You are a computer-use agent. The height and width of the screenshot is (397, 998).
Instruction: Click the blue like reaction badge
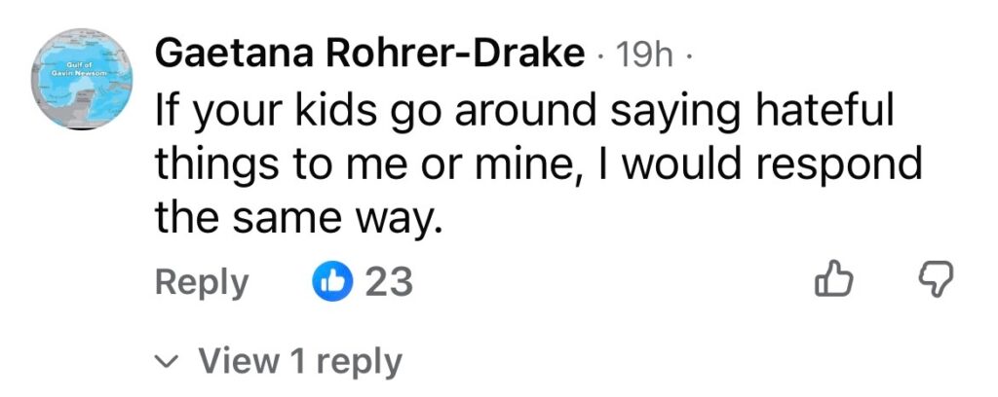(x=330, y=283)
